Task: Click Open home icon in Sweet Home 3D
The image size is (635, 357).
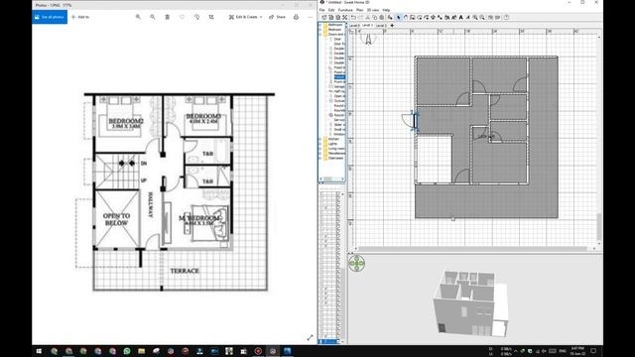Action: tap(330, 18)
